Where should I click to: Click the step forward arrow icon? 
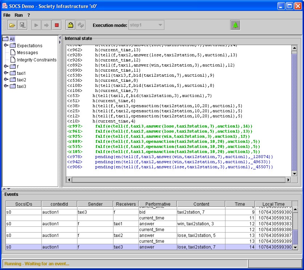click(x=46, y=25)
